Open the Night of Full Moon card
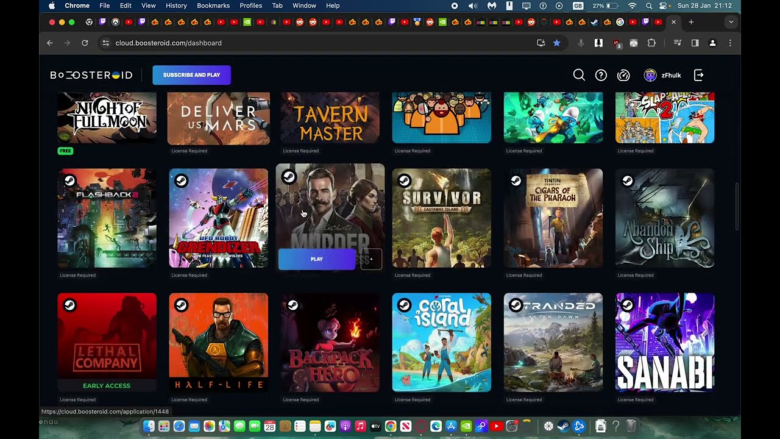 107,118
